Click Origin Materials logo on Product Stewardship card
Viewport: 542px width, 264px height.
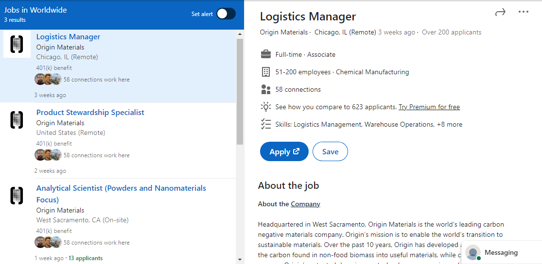17,120
